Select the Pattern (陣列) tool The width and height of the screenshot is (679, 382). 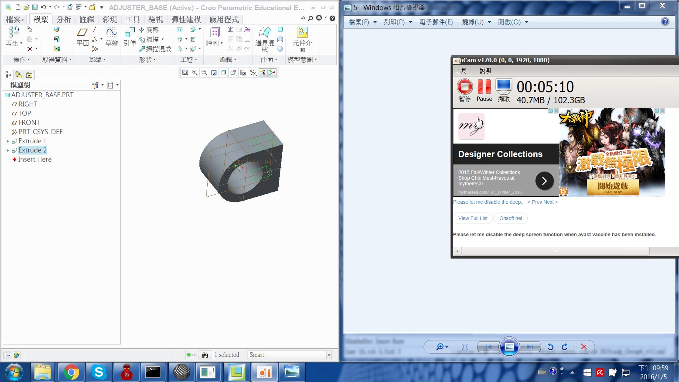click(x=214, y=37)
